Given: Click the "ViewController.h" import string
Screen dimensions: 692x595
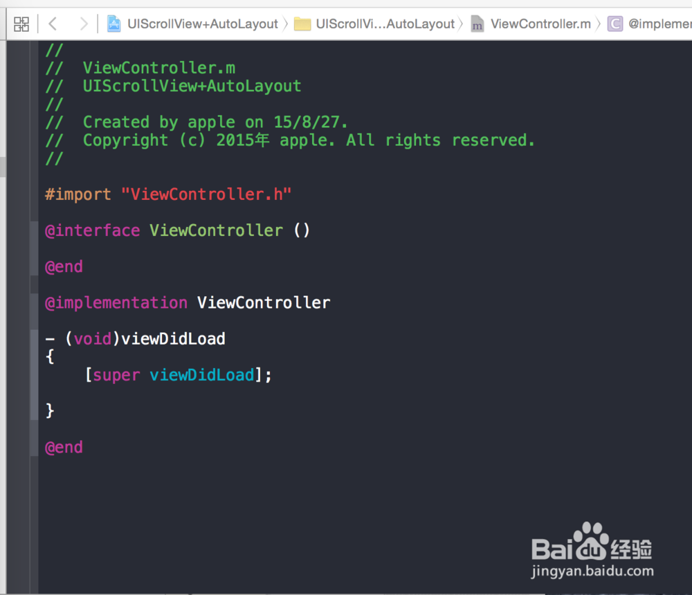Looking at the screenshot, I should pos(206,194).
